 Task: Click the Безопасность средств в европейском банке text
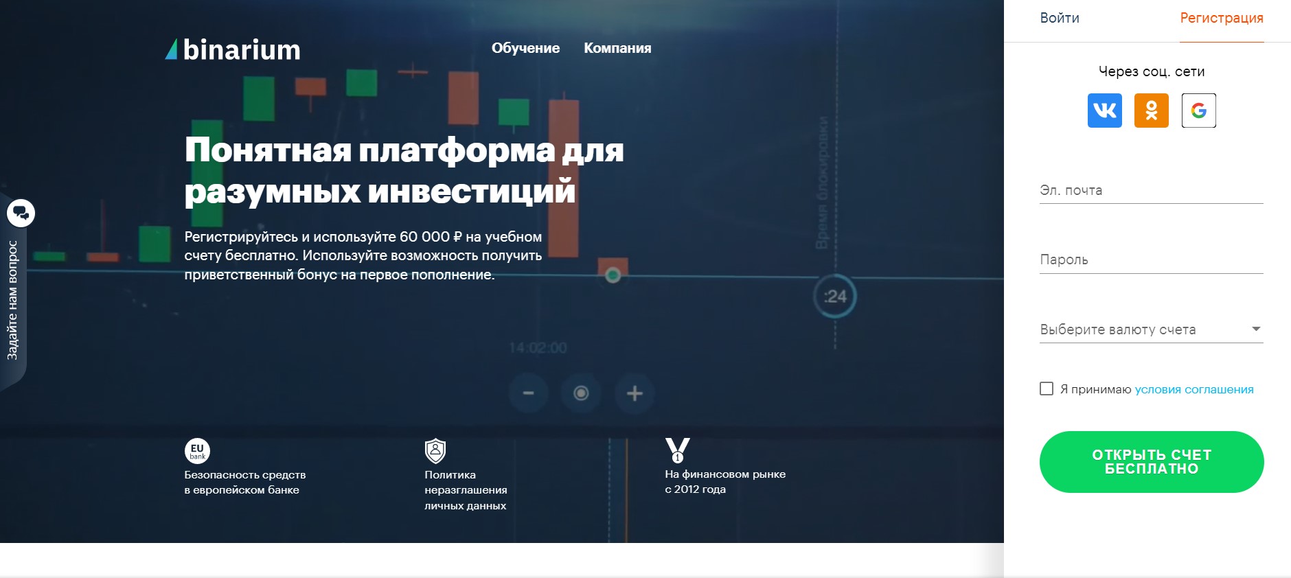pyautogui.click(x=245, y=482)
